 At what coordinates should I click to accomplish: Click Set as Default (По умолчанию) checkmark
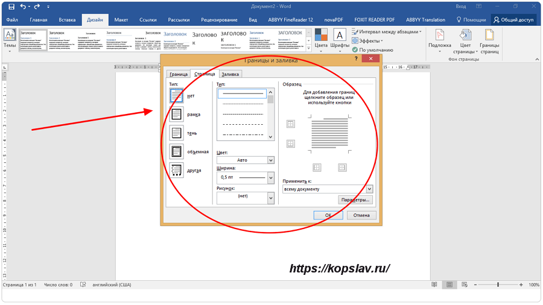(372, 50)
